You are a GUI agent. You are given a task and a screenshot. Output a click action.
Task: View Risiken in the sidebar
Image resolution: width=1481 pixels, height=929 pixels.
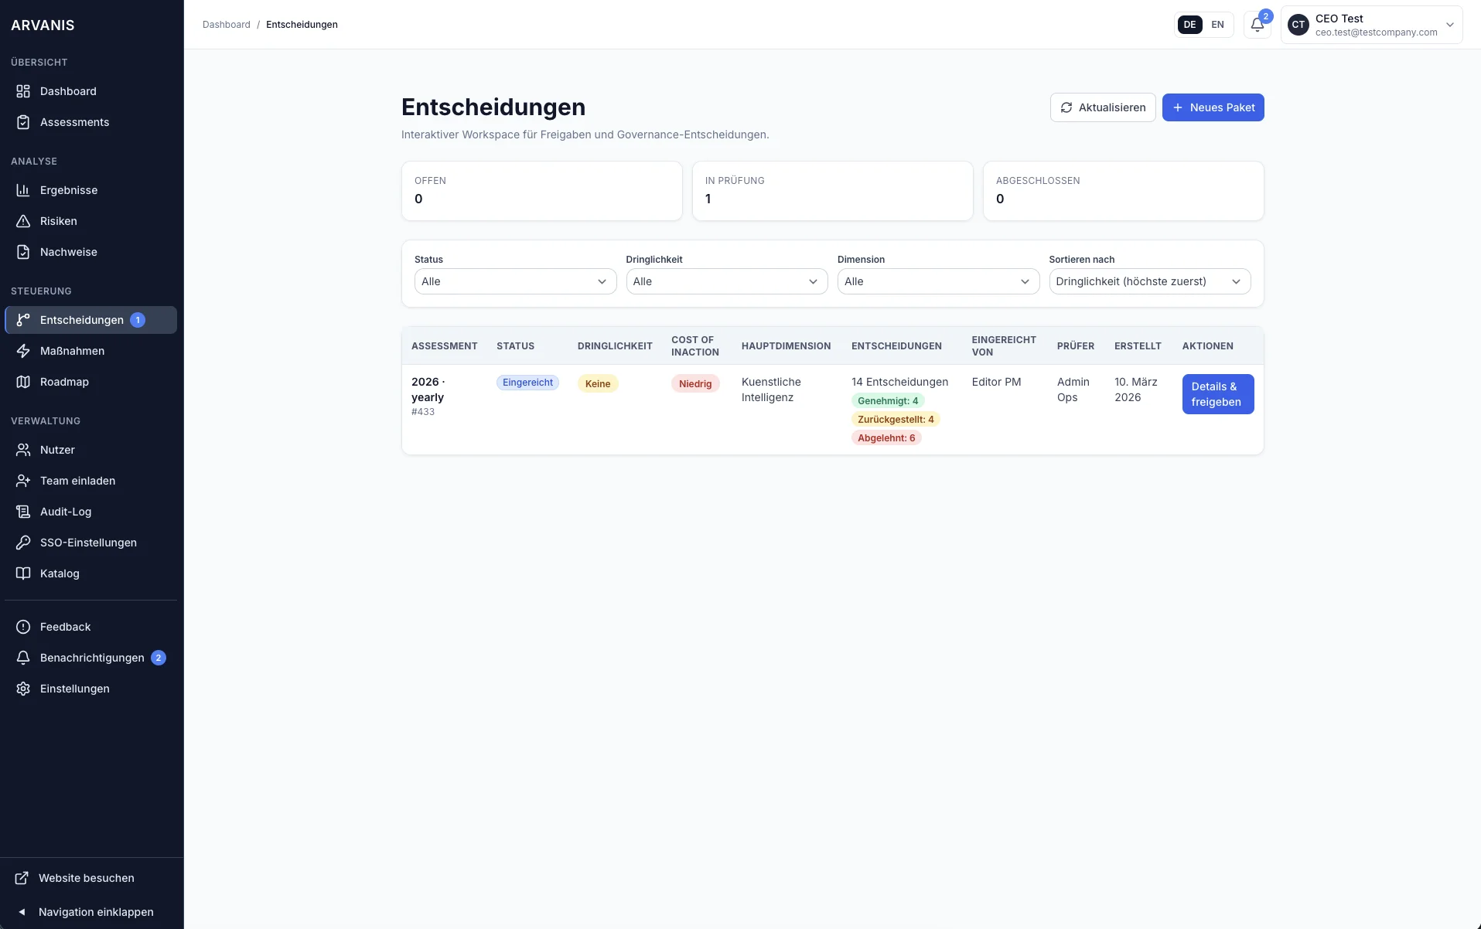point(58,221)
